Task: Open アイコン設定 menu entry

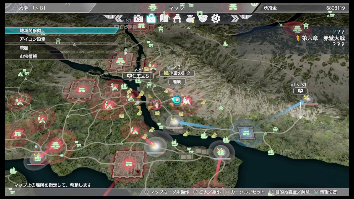Action: pos(61,39)
